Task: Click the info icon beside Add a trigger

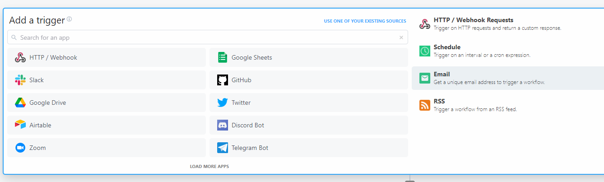Action: (x=69, y=19)
